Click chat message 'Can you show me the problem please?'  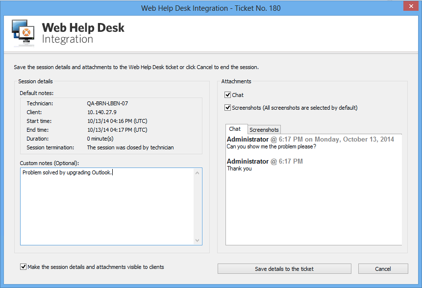(272, 146)
